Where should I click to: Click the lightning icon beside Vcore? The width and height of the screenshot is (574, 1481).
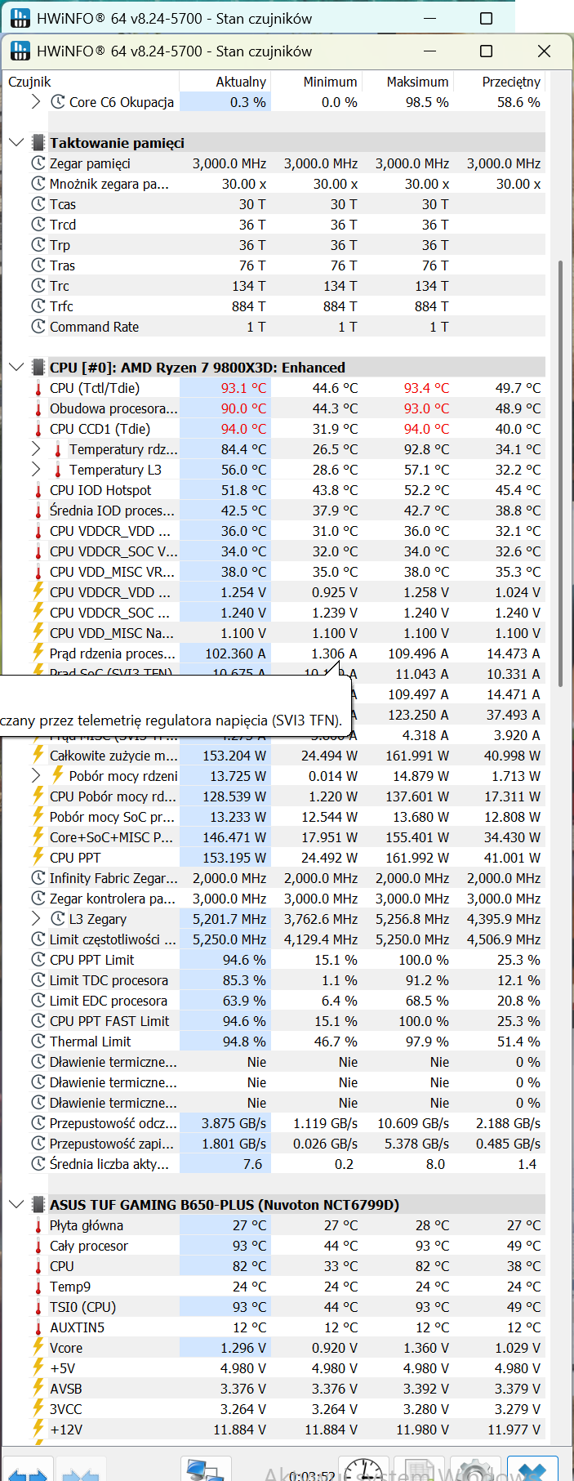(x=38, y=1348)
